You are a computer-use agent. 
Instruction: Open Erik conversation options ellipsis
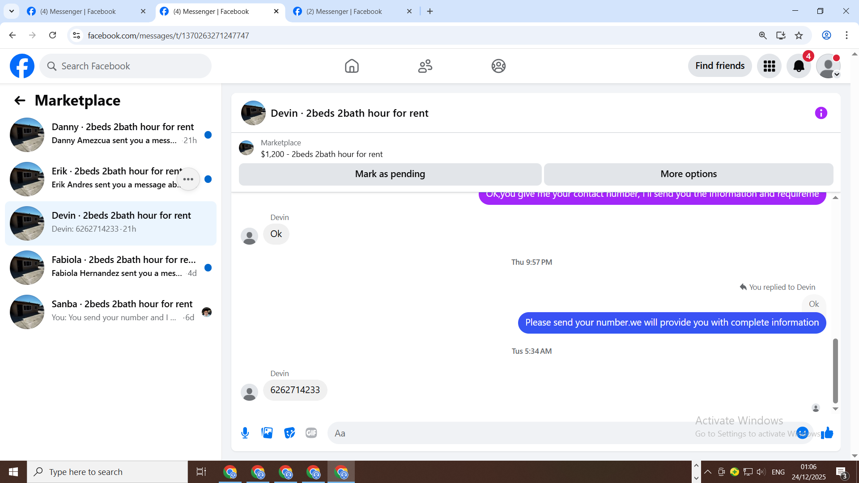pos(188,179)
